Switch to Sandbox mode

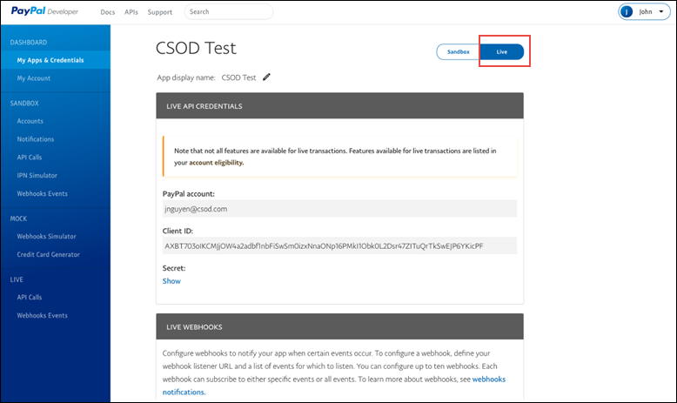point(458,52)
